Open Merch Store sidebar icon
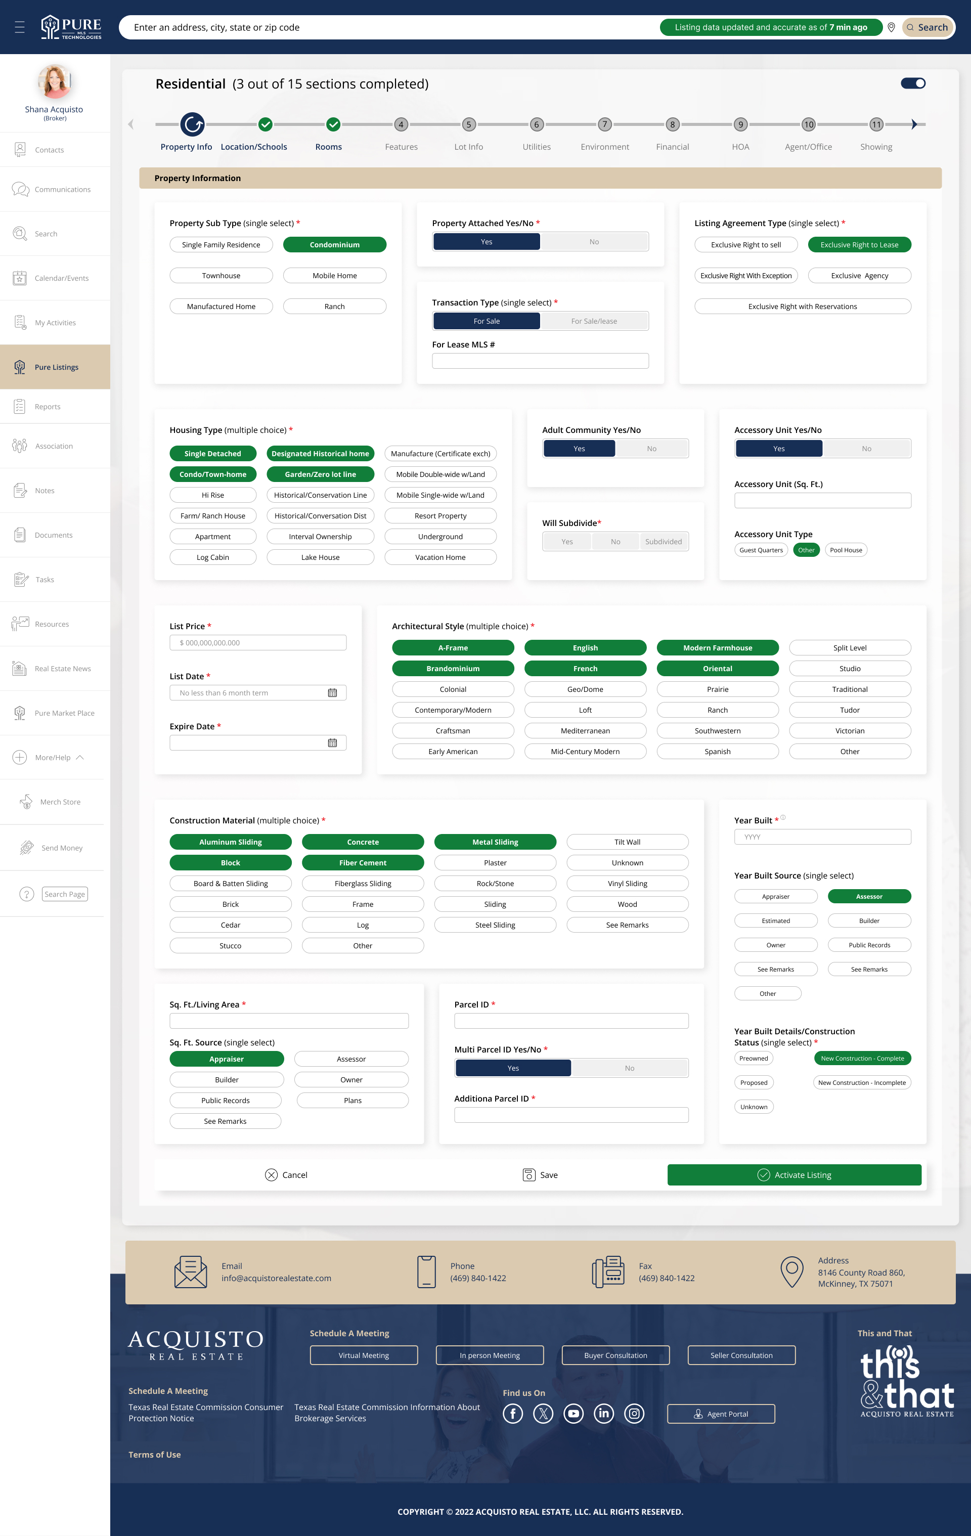This screenshot has width=971, height=1536. (26, 802)
